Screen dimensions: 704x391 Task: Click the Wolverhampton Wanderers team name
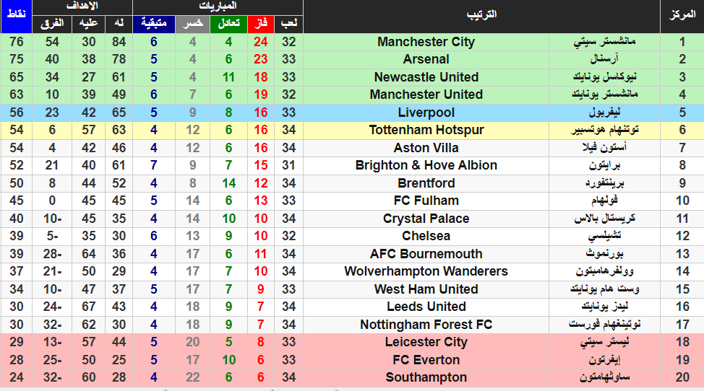coord(426,271)
